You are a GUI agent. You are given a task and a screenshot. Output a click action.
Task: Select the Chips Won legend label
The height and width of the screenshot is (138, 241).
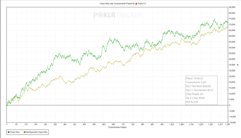click(15, 132)
